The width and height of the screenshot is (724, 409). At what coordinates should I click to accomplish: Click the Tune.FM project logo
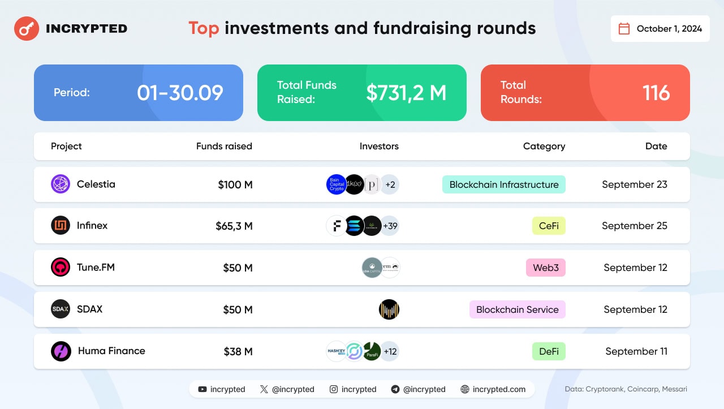click(61, 267)
